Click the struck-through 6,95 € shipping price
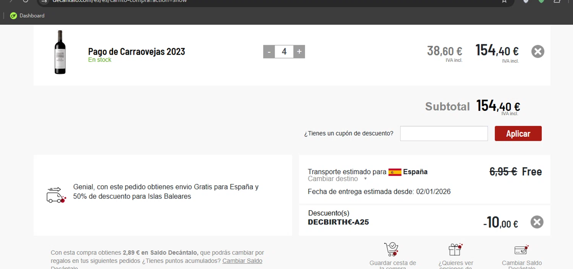This screenshot has width=573, height=269. click(503, 172)
